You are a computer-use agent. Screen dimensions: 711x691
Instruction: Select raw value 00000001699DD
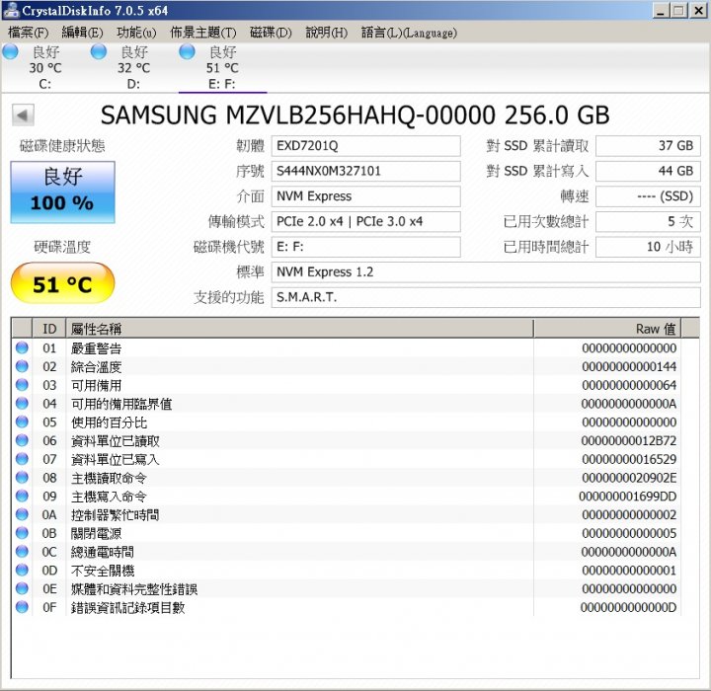pos(628,497)
